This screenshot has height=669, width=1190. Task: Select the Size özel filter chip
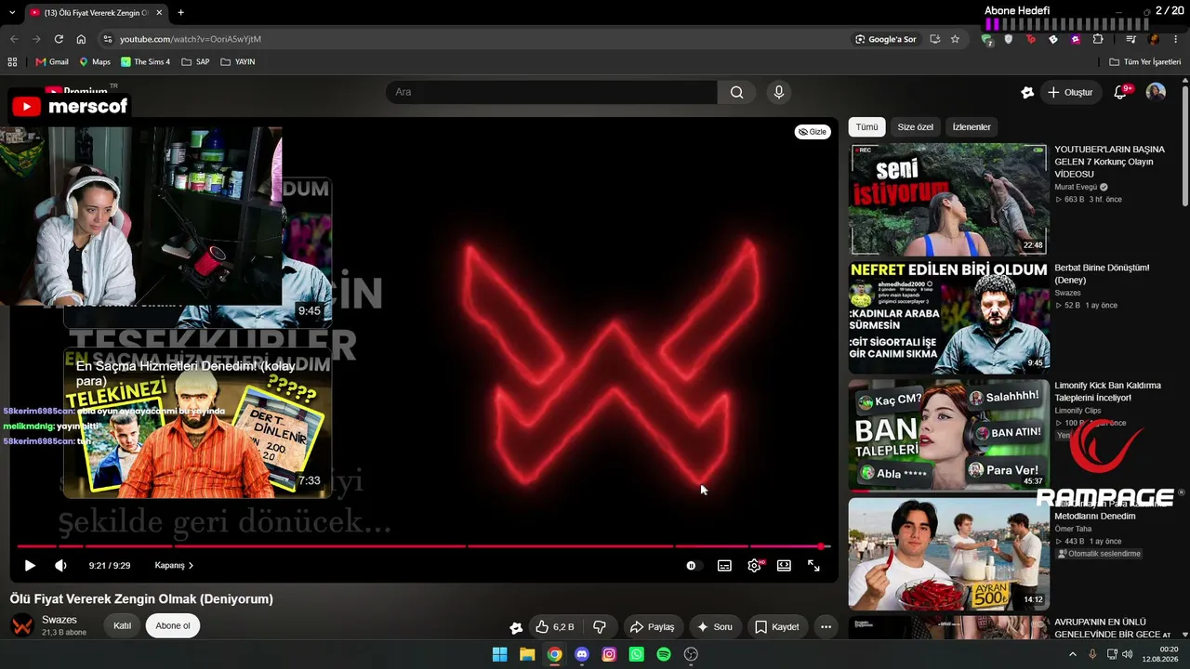915,127
